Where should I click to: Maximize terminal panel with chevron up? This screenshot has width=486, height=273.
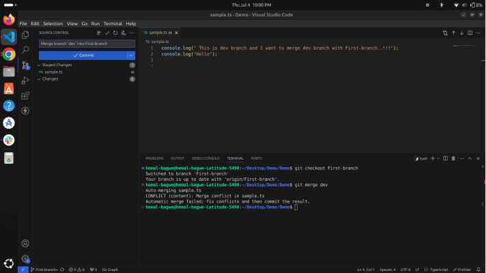(470, 158)
